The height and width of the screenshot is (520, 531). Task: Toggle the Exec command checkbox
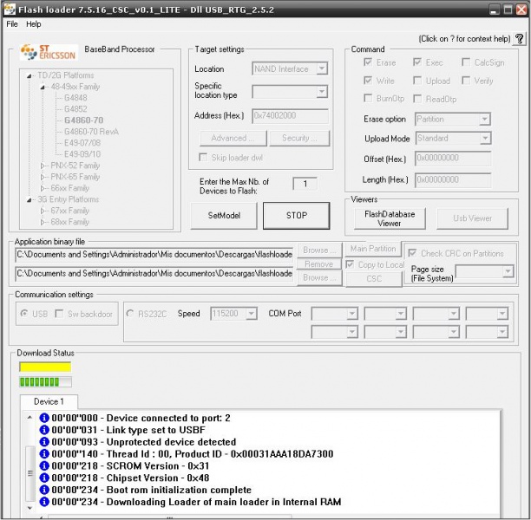[417, 62]
